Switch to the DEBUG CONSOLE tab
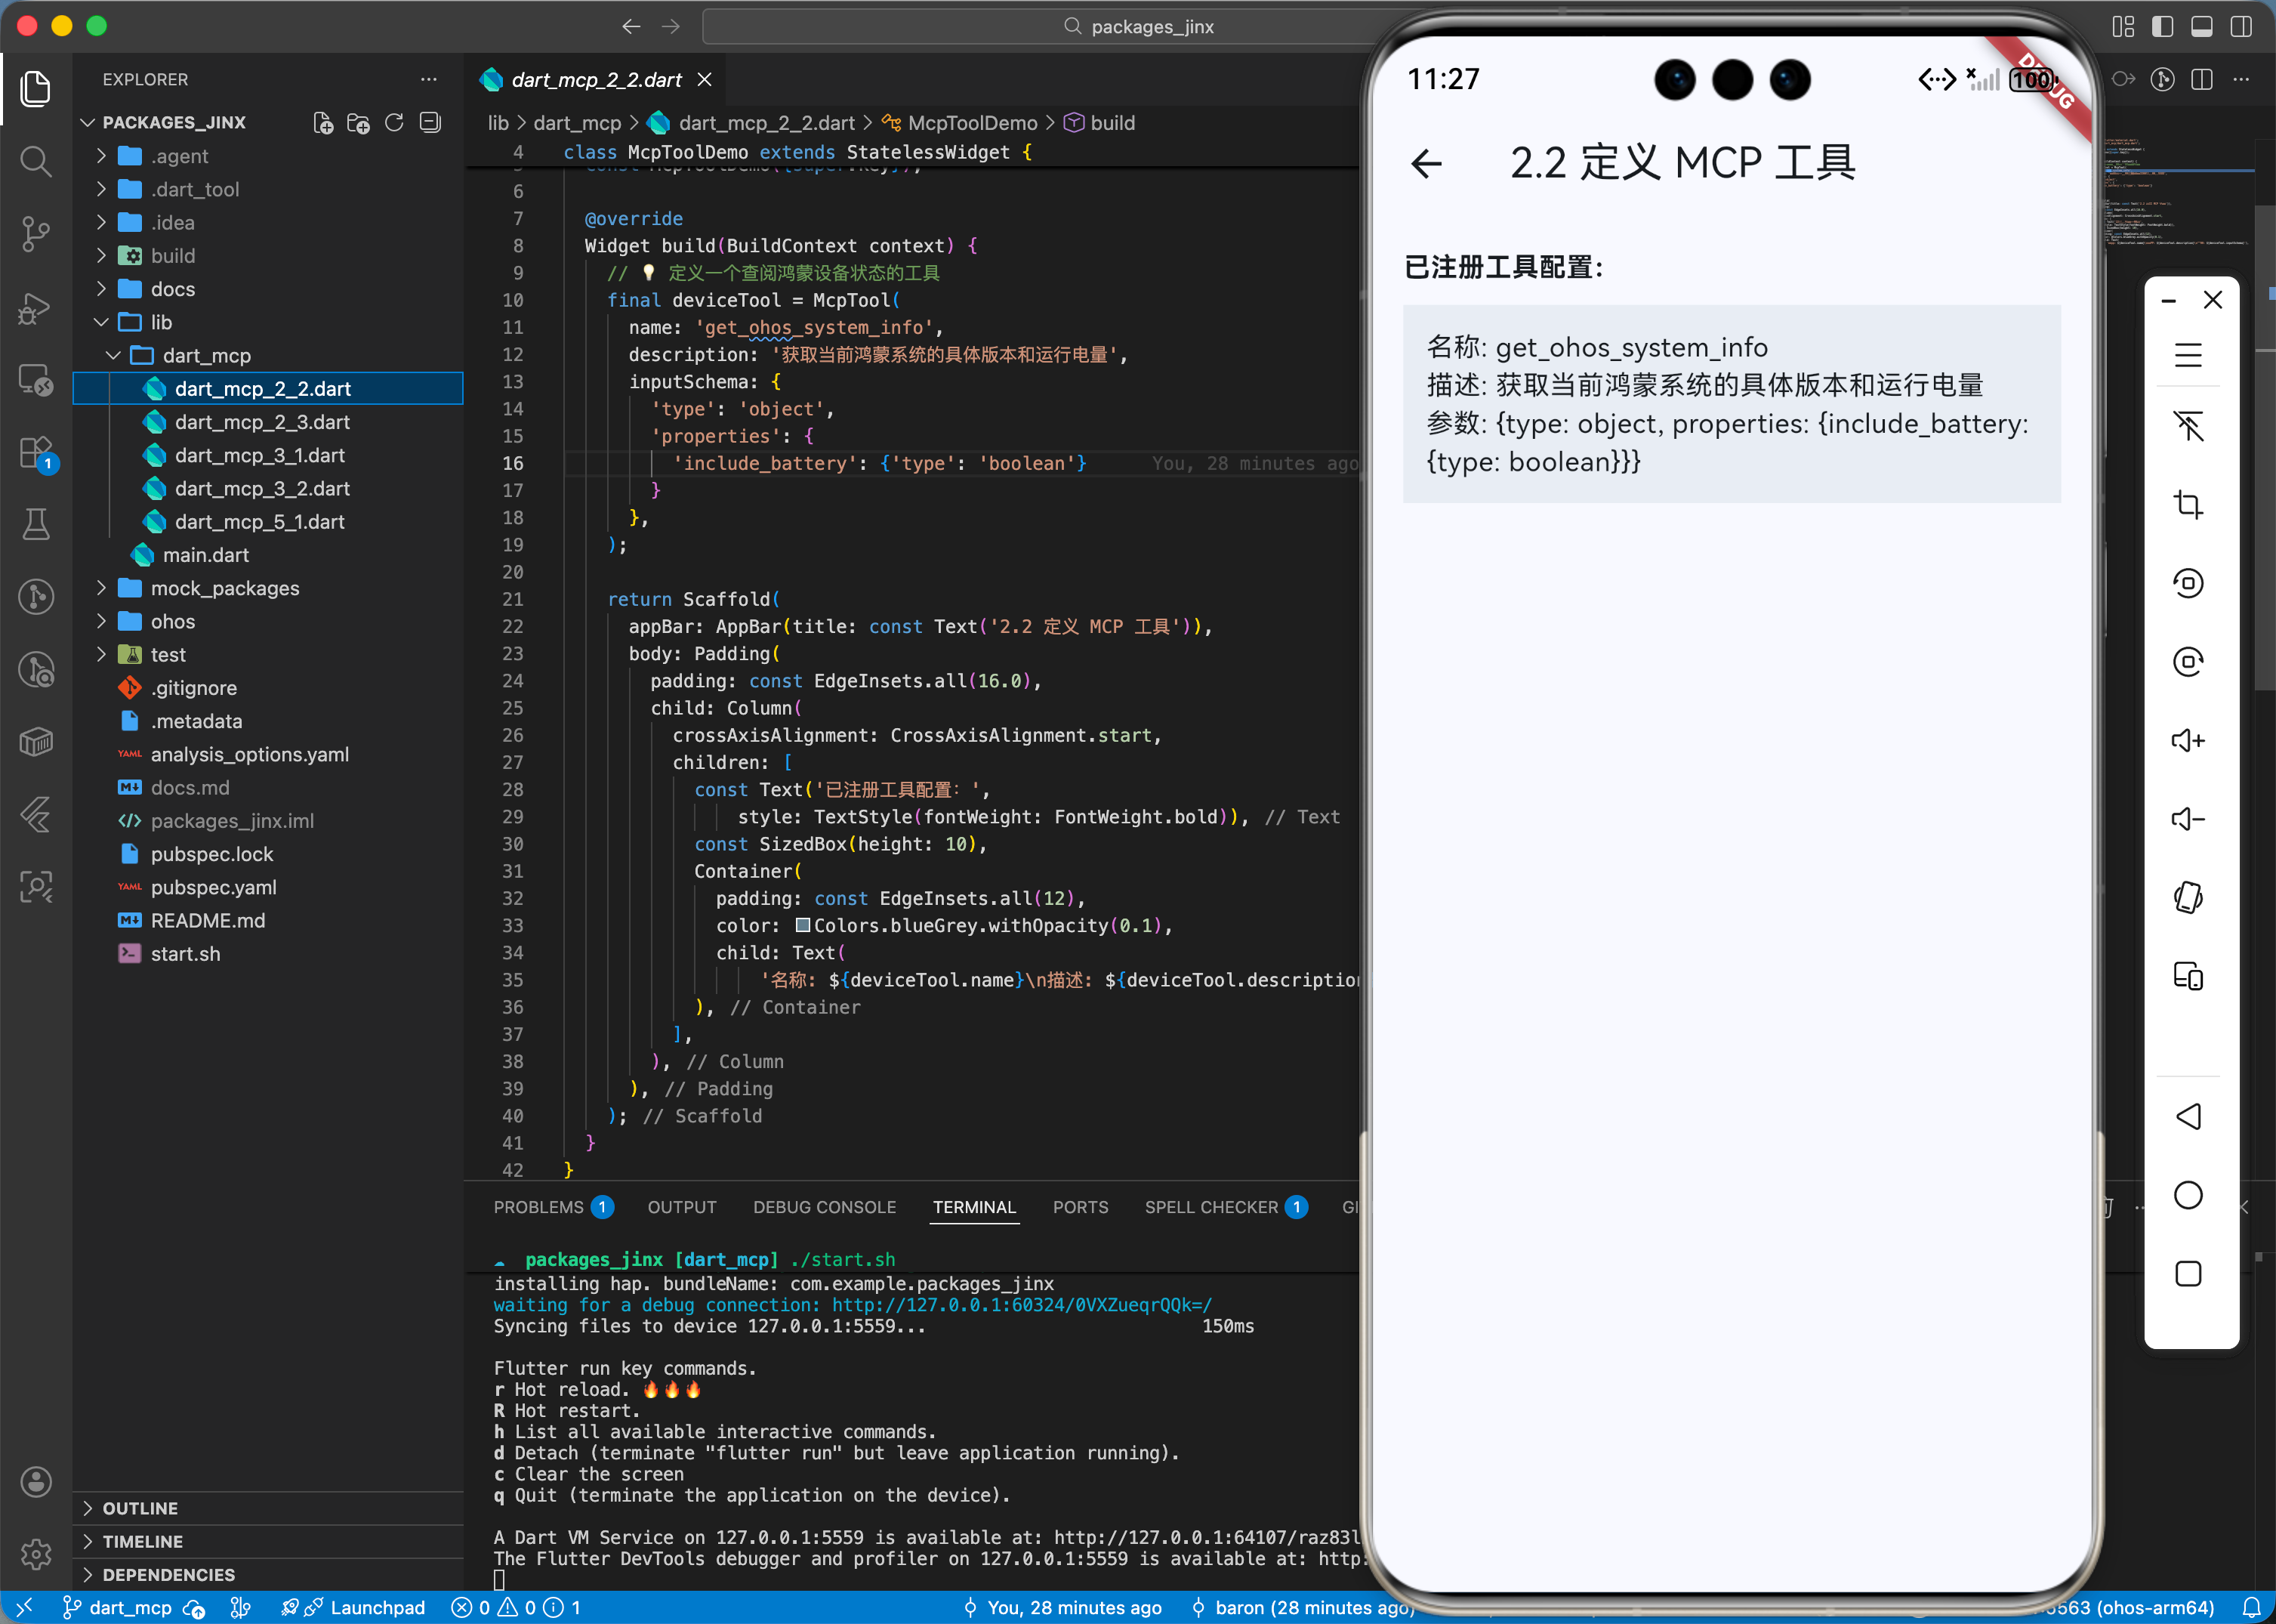The height and width of the screenshot is (1624, 2276). click(824, 1207)
